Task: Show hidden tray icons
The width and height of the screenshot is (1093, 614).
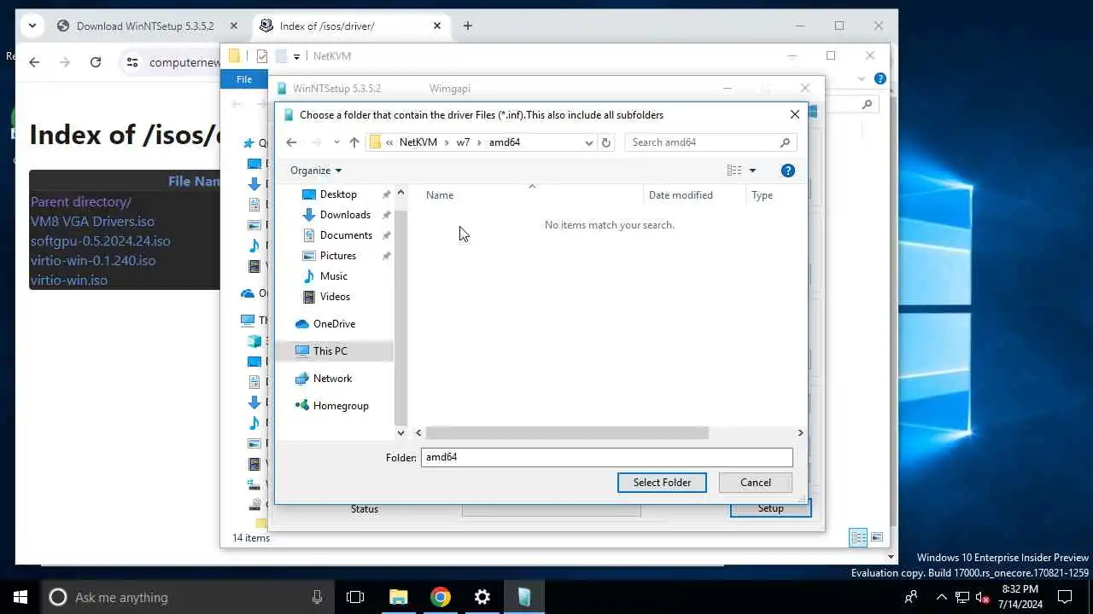Action: click(942, 597)
